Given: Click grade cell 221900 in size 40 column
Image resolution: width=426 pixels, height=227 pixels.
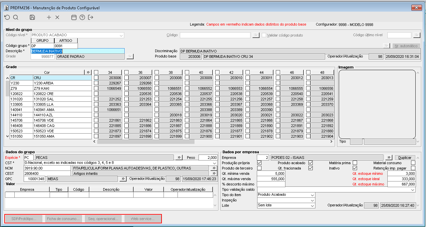Looking at the screenshot, I should 201,136.
